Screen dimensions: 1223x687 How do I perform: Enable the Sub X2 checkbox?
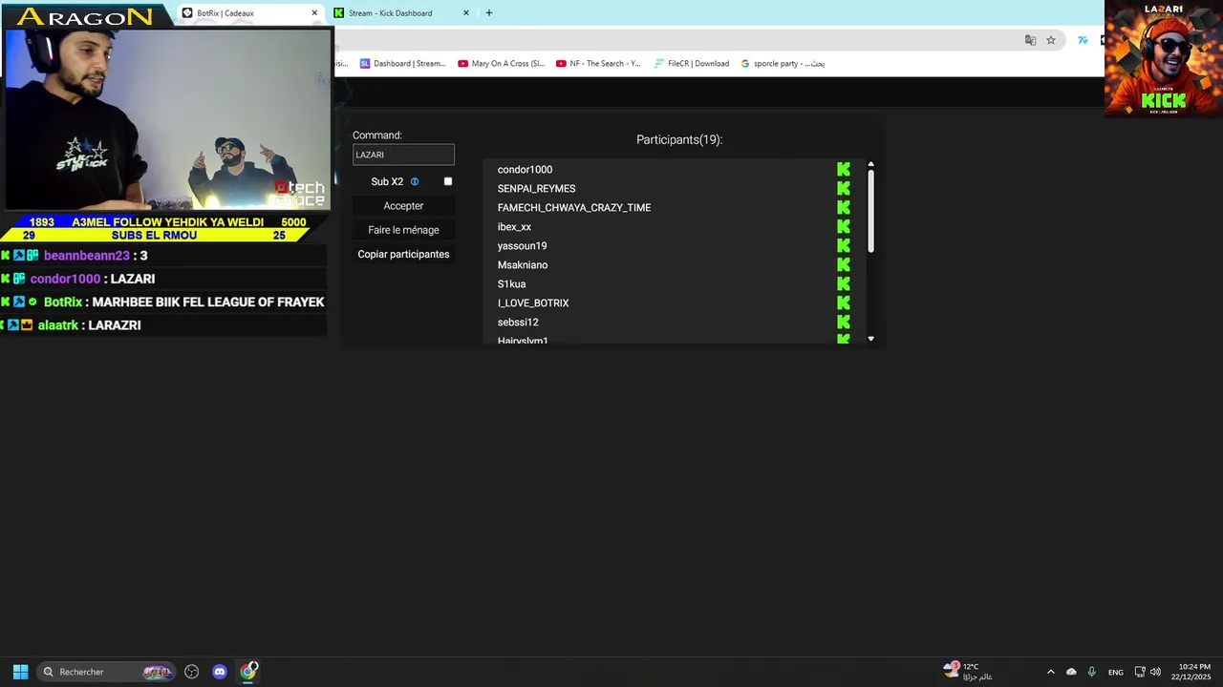pos(448,181)
